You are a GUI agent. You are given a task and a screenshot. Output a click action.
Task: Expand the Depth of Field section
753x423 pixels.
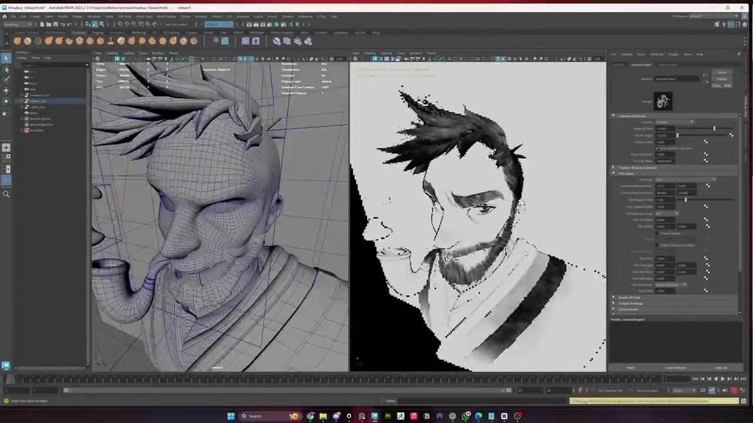tap(614, 297)
